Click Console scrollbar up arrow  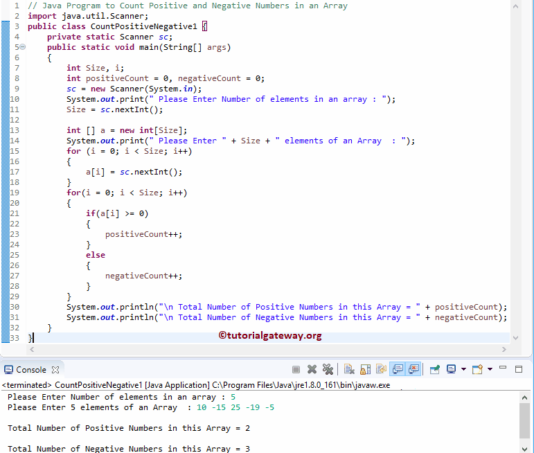(x=524, y=398)
